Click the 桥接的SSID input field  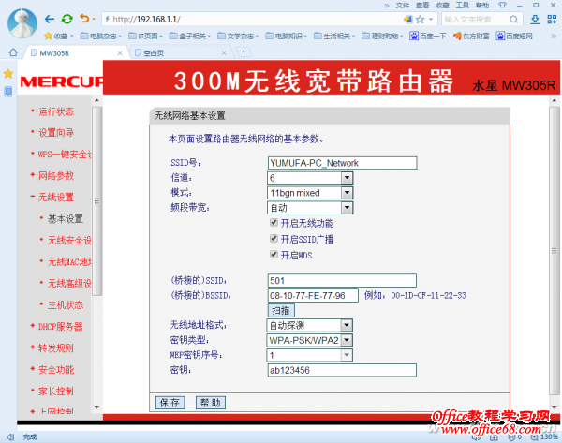click(x=342, y=281)
